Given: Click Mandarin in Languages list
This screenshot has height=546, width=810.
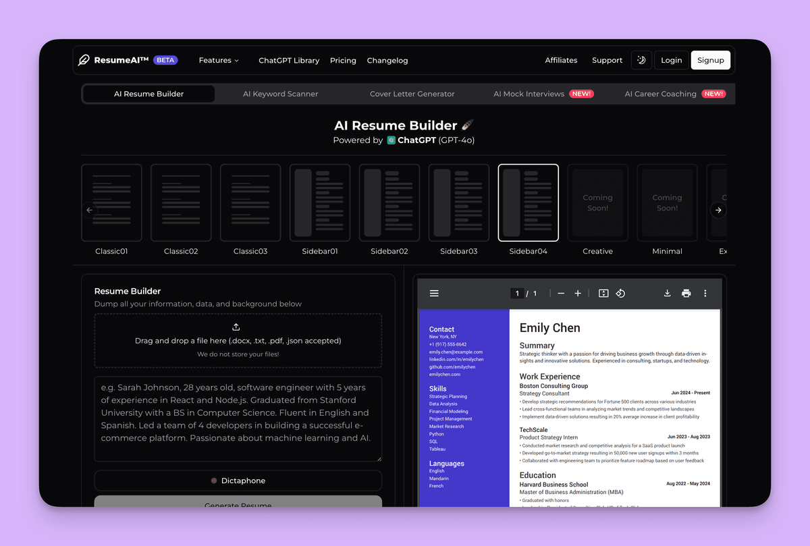Looking at the screenshot, I should 439,479.
